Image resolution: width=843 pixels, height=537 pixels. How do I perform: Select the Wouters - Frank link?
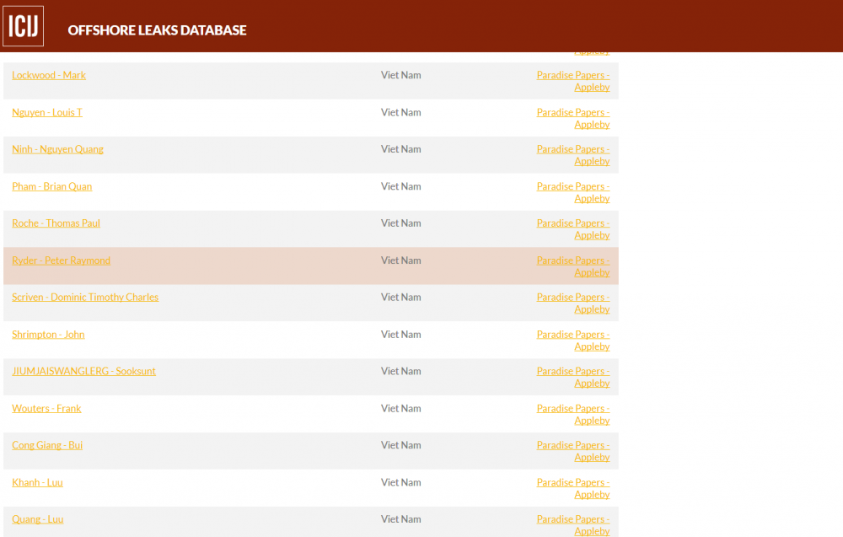click(46, 408)
